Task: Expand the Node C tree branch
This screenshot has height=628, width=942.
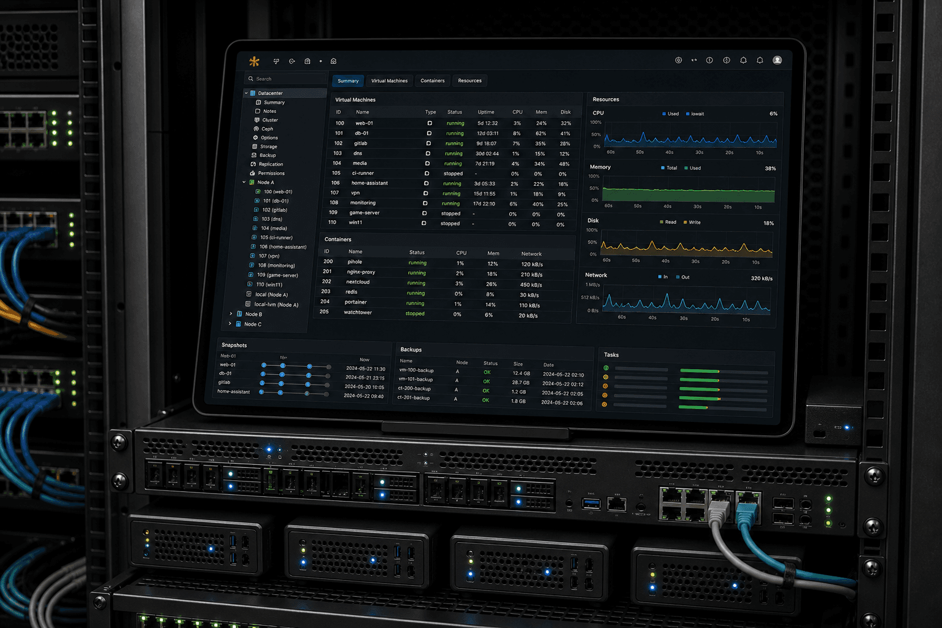Action: [230, 324]
